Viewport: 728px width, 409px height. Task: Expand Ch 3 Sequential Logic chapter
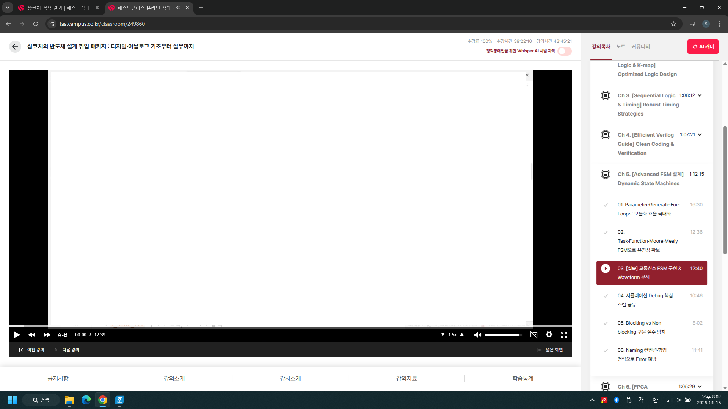(x=700, y=95)
